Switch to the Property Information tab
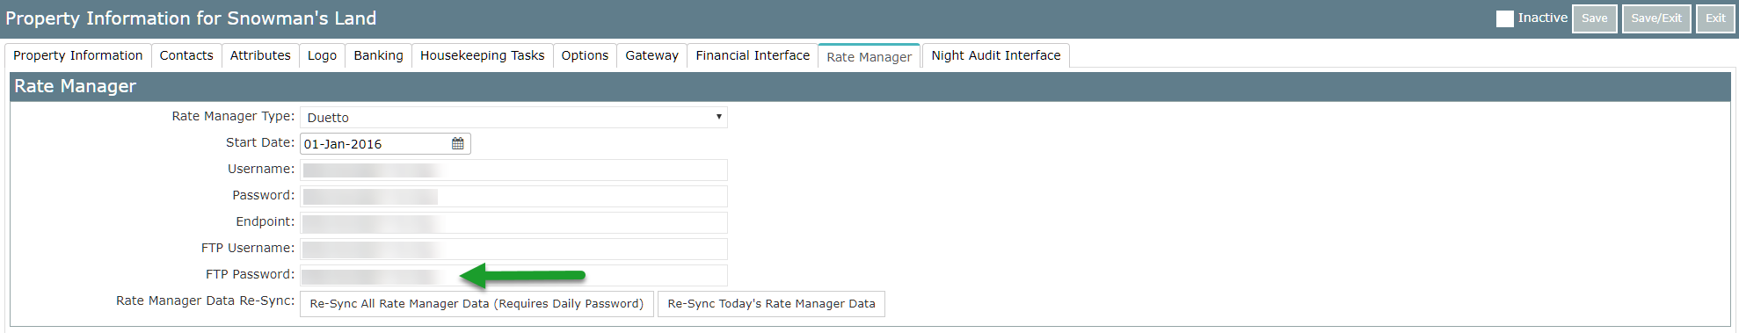This screenshot has width=1739, height=333. pyautogui.click(x=77, y=55)
